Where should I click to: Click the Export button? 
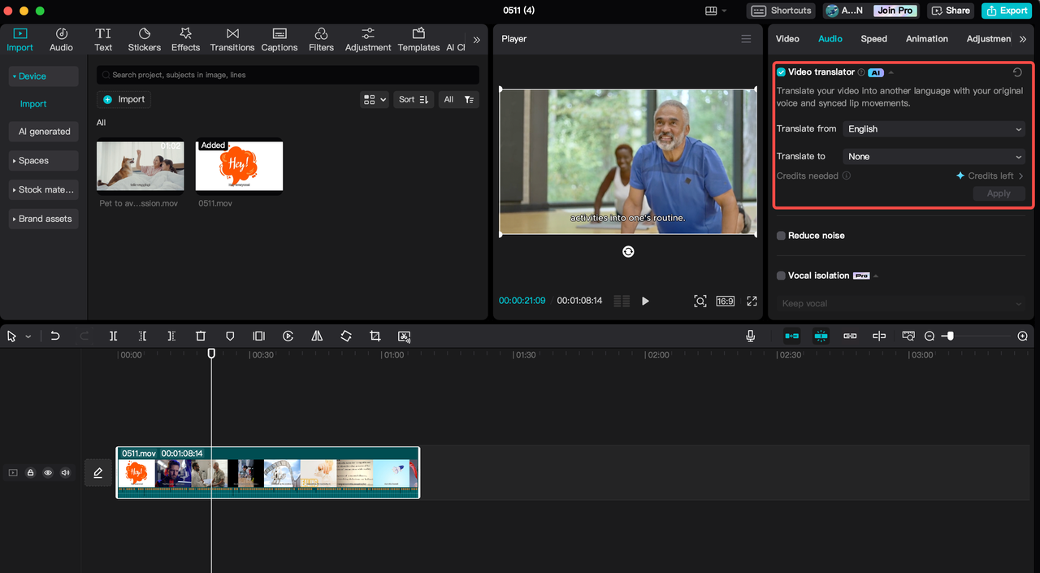point(1006,11)
